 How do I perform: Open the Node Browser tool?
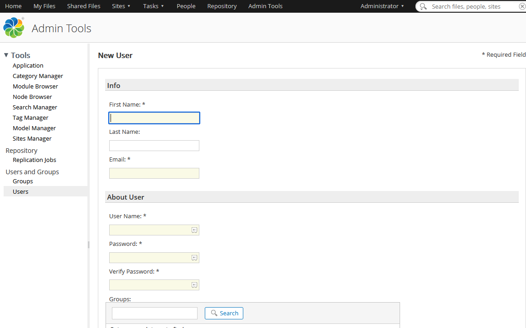tap(32, 97)
